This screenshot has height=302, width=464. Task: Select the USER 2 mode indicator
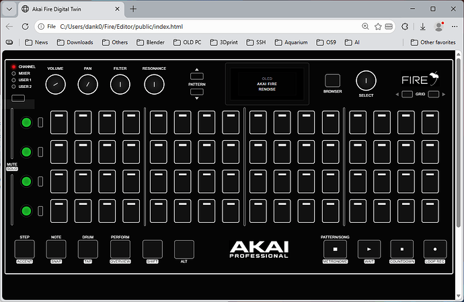point(13,87)
